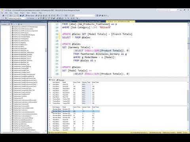Click the line 'SELECT * FROM @Sales'
190x142 pixels.
coord(76,37)
